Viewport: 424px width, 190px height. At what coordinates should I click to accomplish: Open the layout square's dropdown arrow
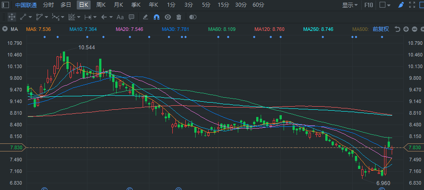pos(389,5)
